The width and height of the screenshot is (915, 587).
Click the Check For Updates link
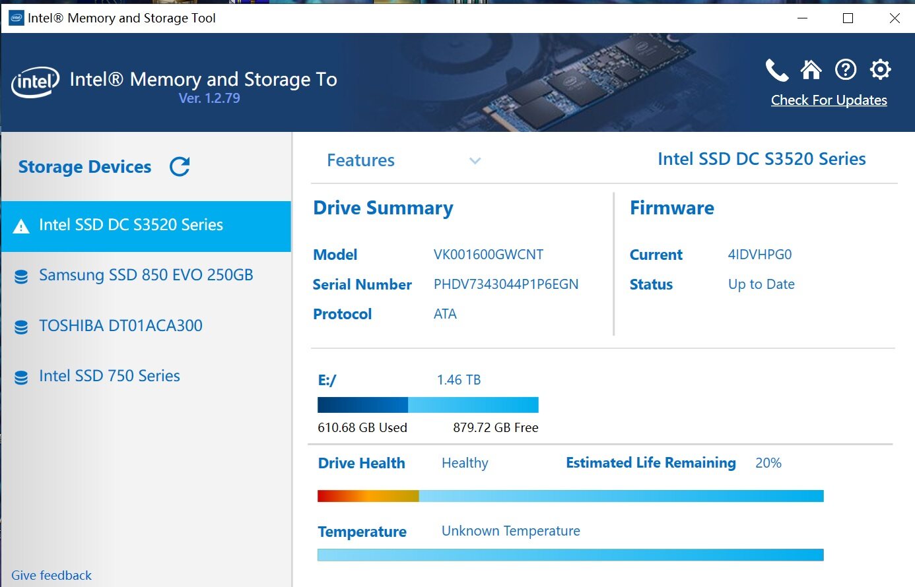(829, 100)
